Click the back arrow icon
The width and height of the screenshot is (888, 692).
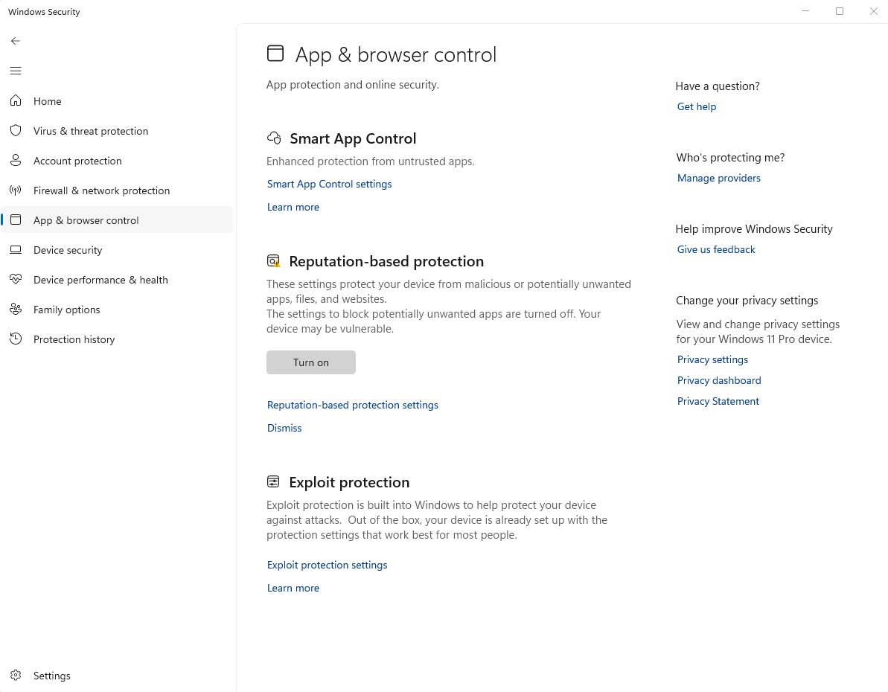(16, 41)
